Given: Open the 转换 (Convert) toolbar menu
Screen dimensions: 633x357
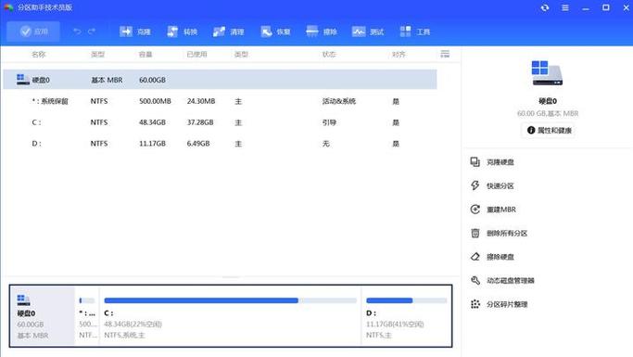Looking at the screenshot, I should tap(182, 32).
